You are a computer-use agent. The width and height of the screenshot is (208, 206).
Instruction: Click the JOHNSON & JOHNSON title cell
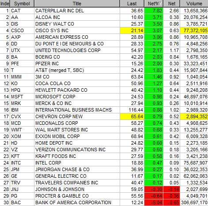(x=77, y=189)
